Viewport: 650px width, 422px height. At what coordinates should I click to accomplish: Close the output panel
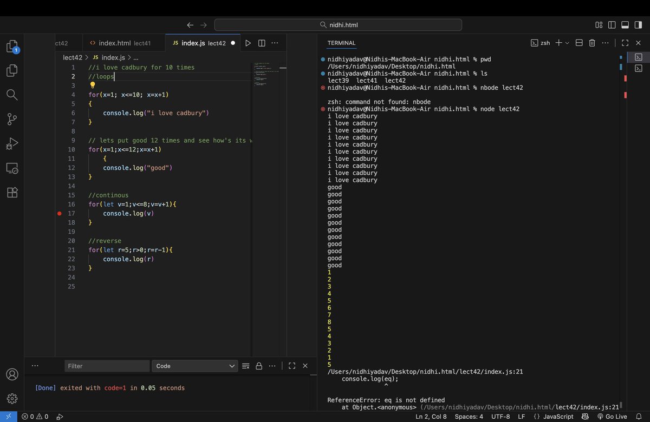point(305,366)
